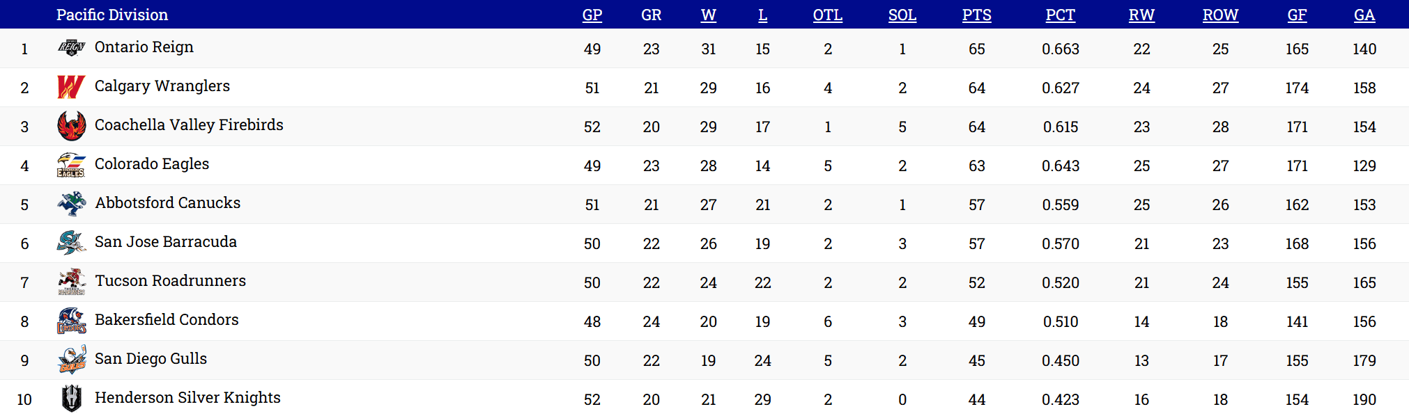Click the San Diego Gulls logo
This screenshot has width=1409, height=416.
pos(71,360)
